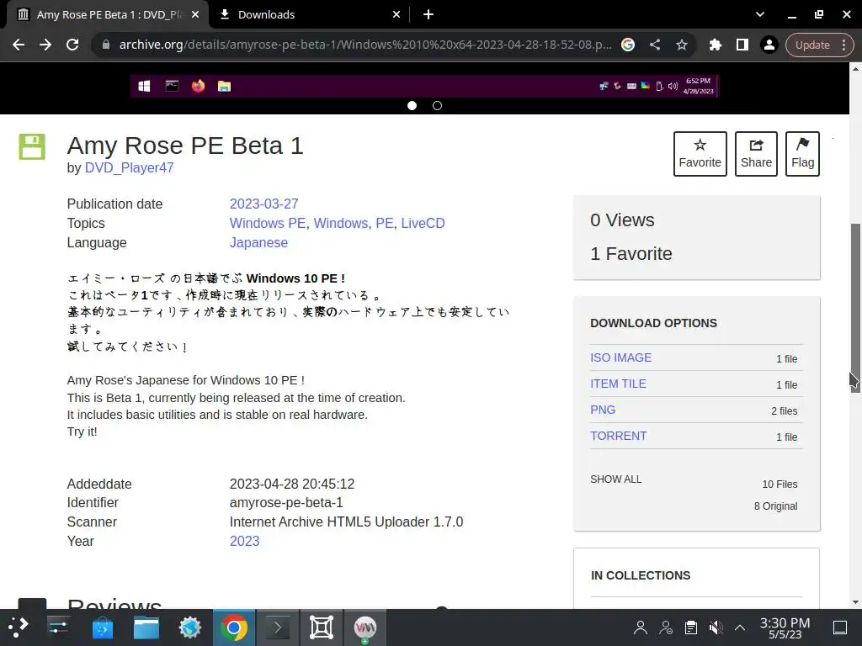This screenshot has width=862, height=646.
Task: Click the user icon in system tray
Action: tap(641, 627)
